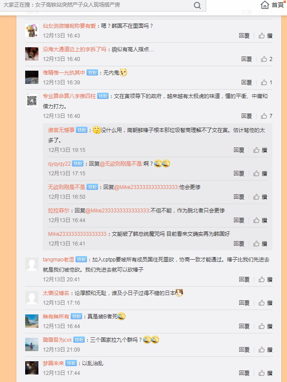Like tangmao老湿's comment
Viewport: 287px width, 382px height.
(x=265, y=280)
